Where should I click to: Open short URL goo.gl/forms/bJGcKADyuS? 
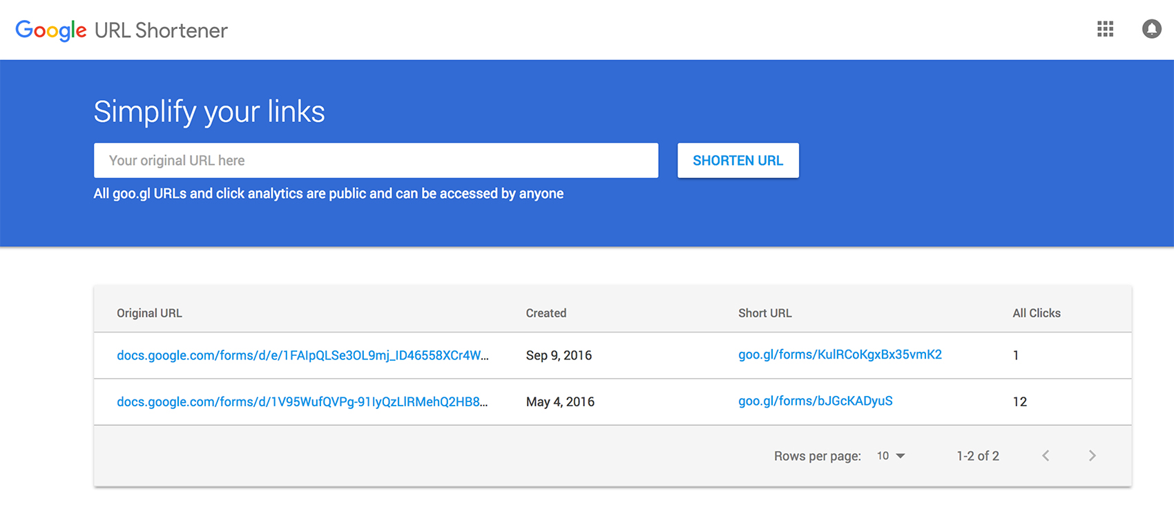[x=815, y=401]
